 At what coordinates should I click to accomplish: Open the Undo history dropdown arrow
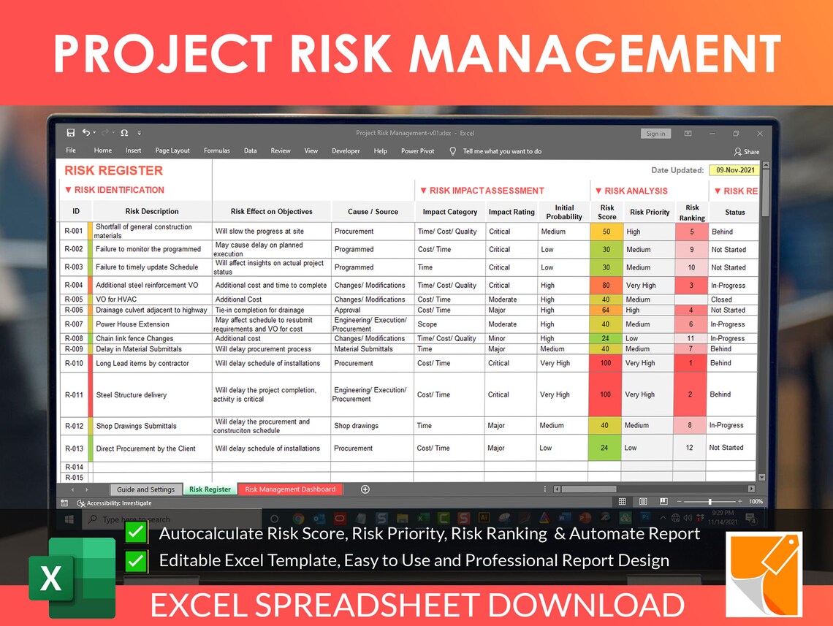pyautogui.click(x=95, y=133)
